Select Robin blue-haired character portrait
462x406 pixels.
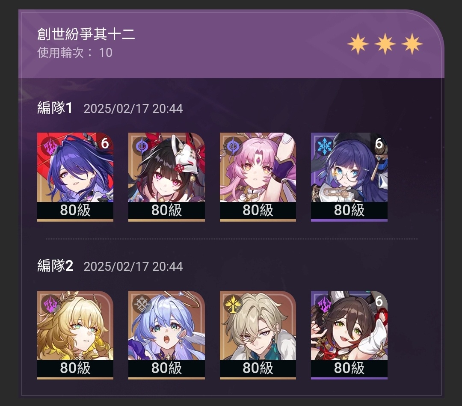(x=166, y=335)
